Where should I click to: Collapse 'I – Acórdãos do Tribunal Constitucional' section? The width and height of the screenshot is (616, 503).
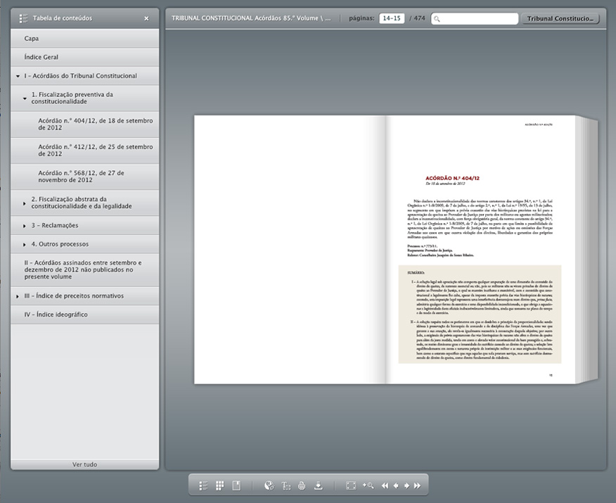point(18,76)
